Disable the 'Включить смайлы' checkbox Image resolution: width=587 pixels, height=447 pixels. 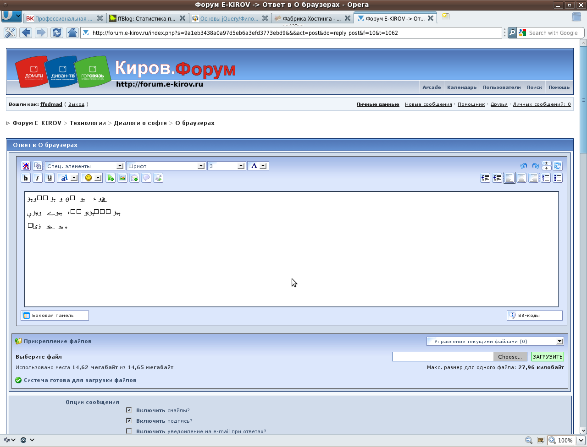[129, 410]
